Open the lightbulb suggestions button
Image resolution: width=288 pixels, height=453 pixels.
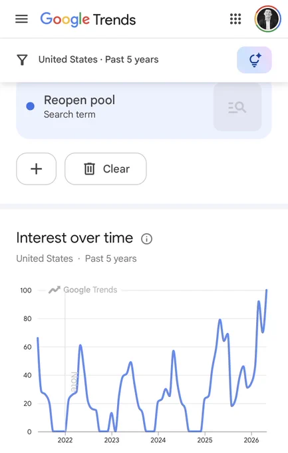(254, 60)
